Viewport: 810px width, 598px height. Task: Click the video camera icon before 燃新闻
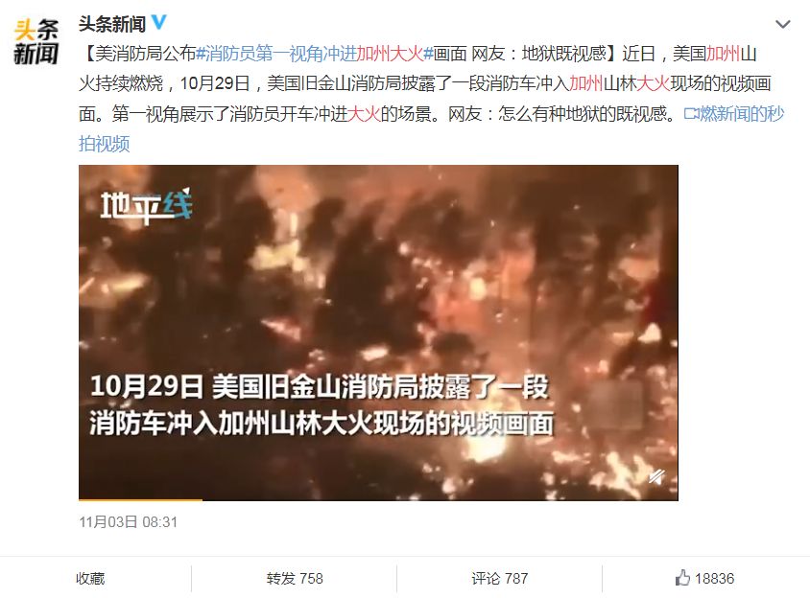[691, 113]
